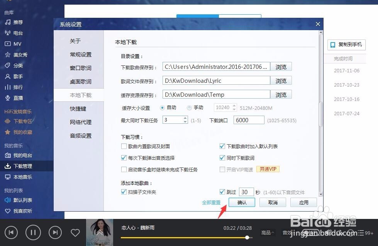This screenshot has width=378, height=246.
Task: Increase cache size spinner value
Action: click(x=234, y=106)
